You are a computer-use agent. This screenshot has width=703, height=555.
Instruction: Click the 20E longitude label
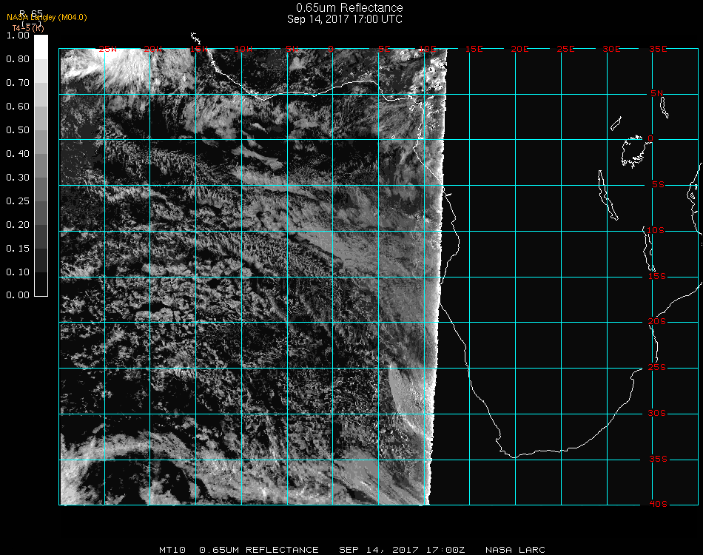(519, 50)
